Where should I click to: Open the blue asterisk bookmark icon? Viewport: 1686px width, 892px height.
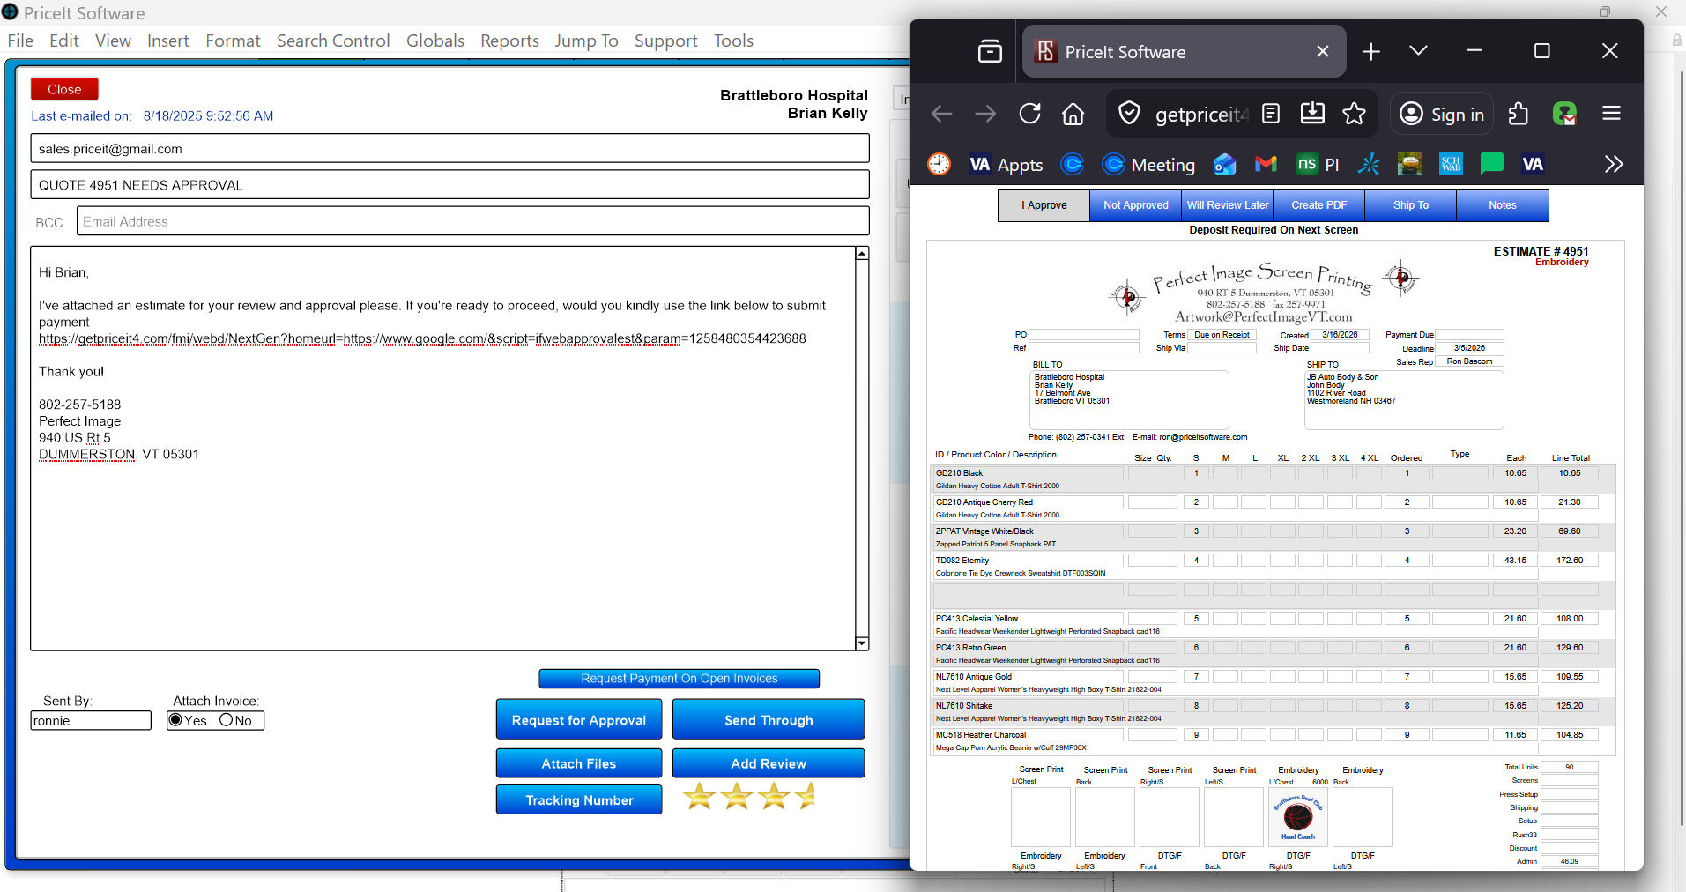(1369, 164)
